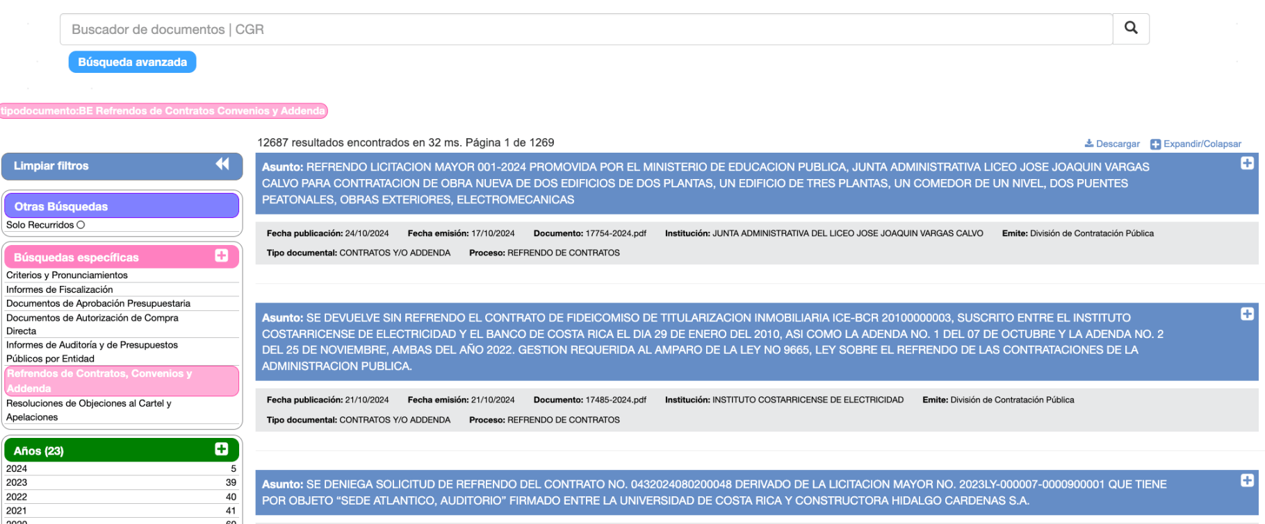Collapse sidebar with double-arrow icon

tap(222, 164)
